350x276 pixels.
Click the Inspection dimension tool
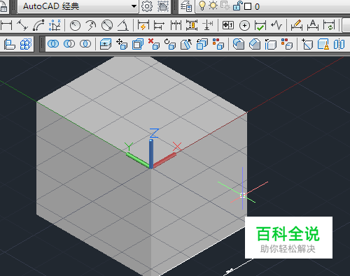click(x=260, y=25)
